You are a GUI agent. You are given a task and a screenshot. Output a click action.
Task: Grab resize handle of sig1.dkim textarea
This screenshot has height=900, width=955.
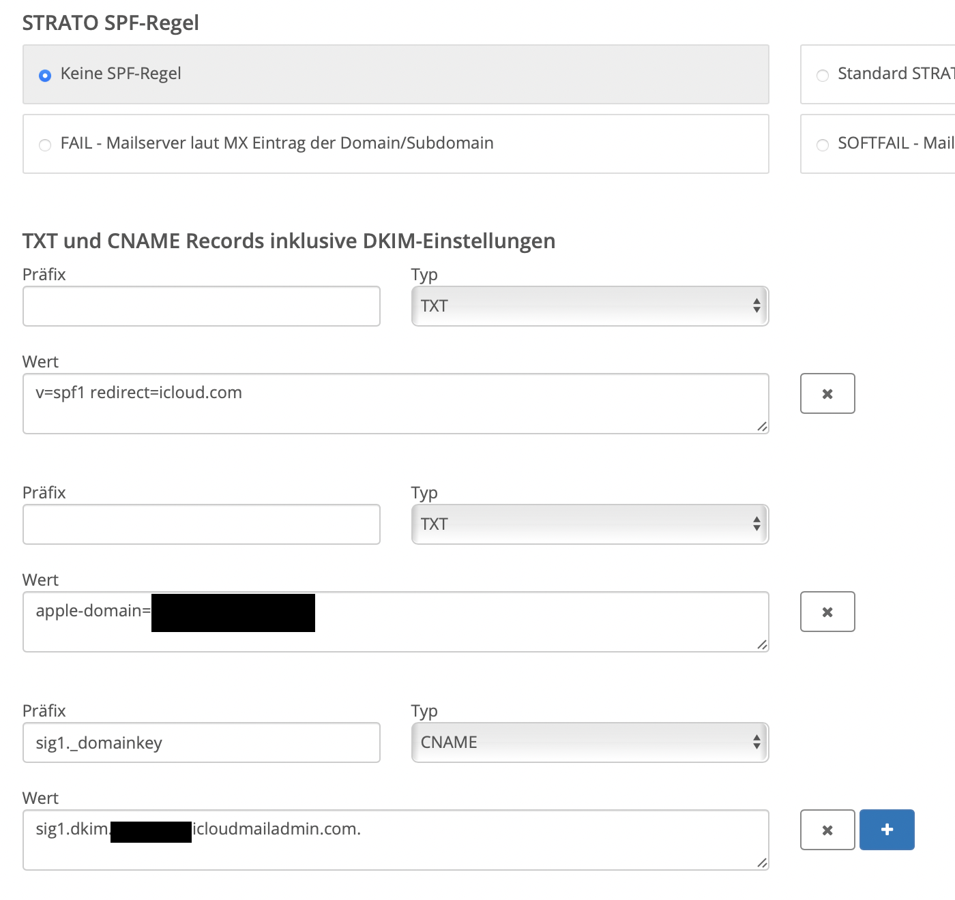(762, 863)
